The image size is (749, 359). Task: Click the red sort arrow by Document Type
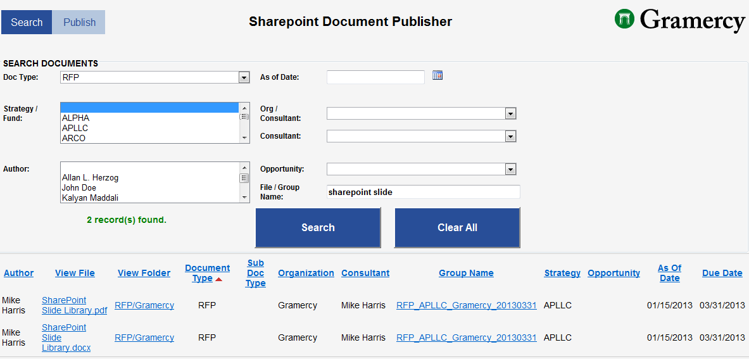pyautogui.click(x=219, y=279)
